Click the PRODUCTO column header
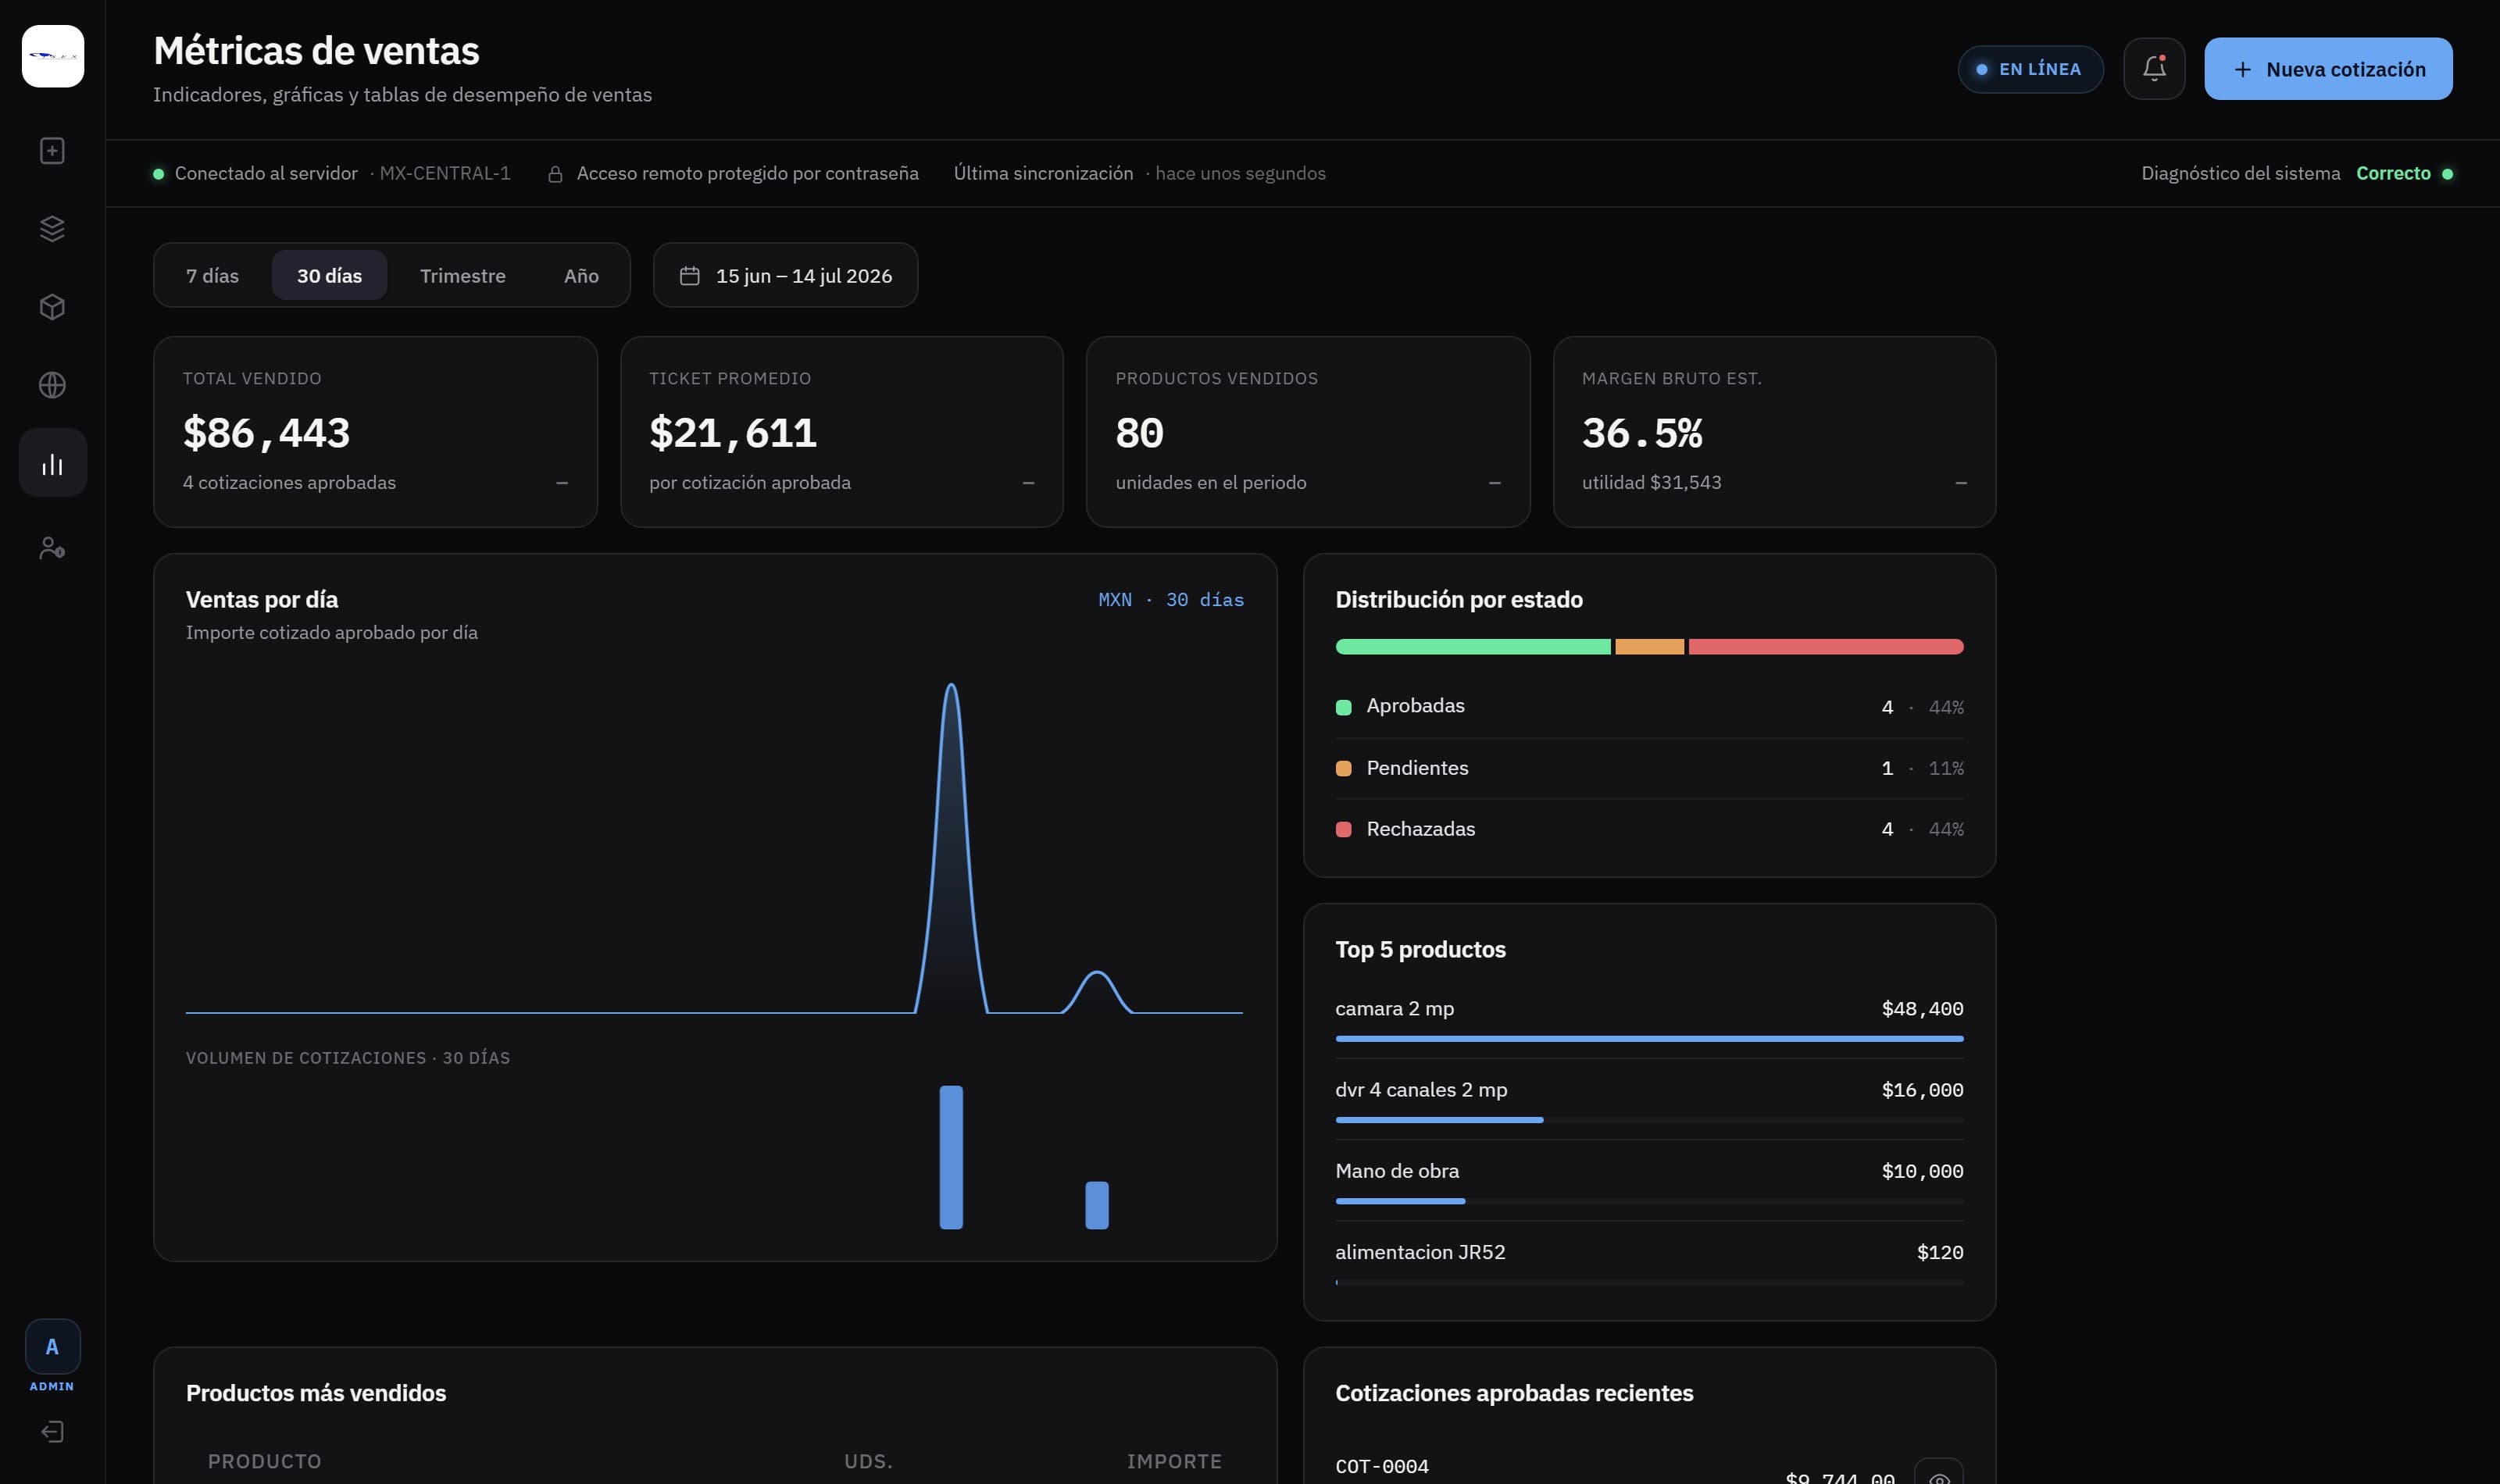Image resolution: width=2500 pixels, height=1484 pixels. click(x=265, y=1461)
